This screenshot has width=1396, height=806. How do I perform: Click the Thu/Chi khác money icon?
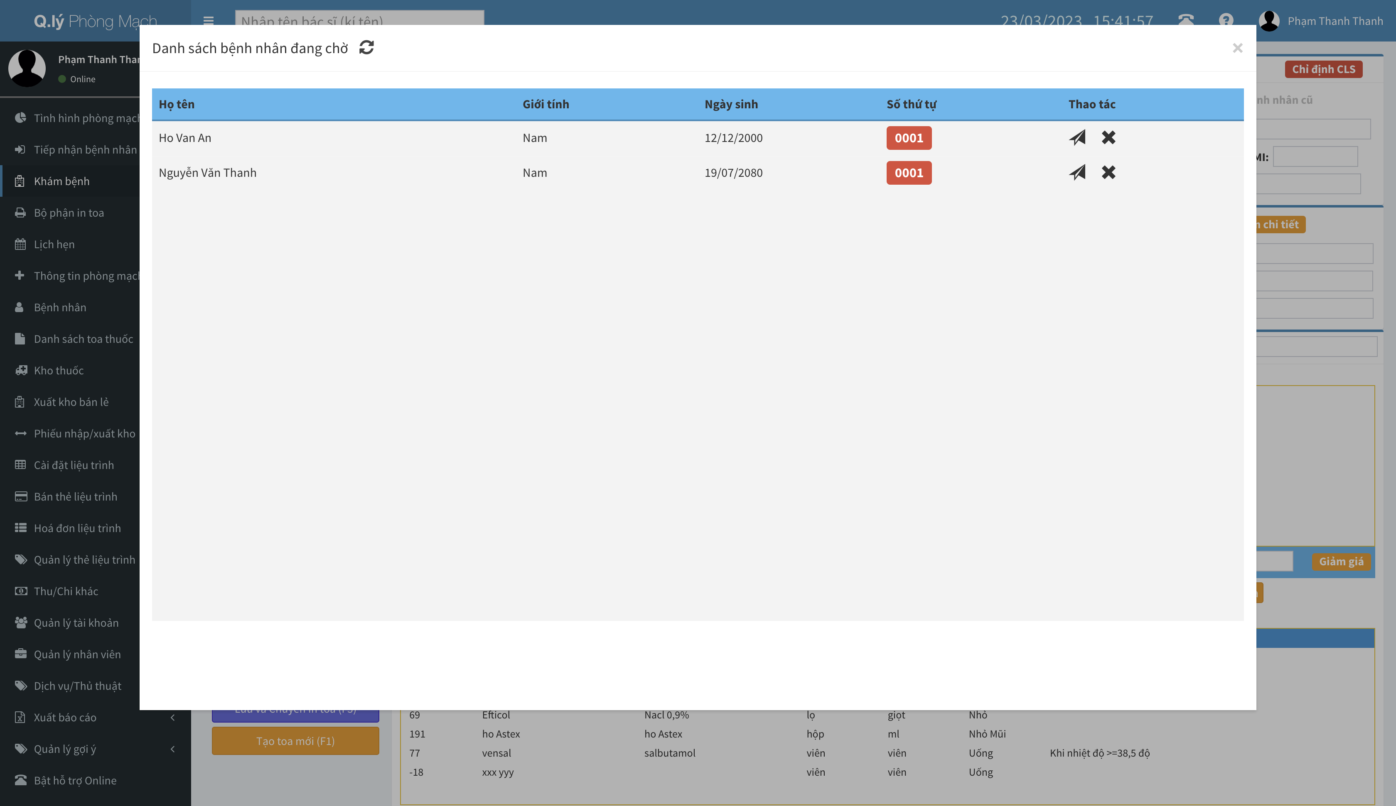20,591
